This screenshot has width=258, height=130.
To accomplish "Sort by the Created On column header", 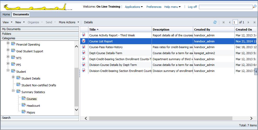I will pos(245,30).
